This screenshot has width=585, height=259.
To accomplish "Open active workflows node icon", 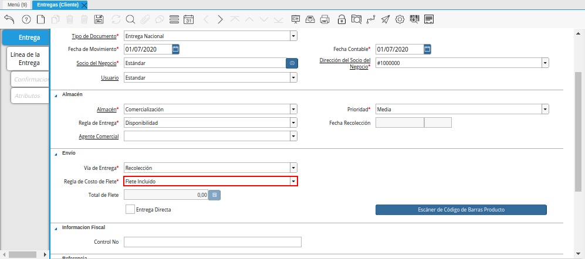I will (371, 19).
